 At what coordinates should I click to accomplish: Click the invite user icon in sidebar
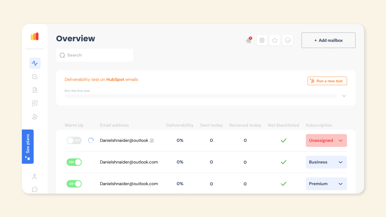click(x=35, y=116)
